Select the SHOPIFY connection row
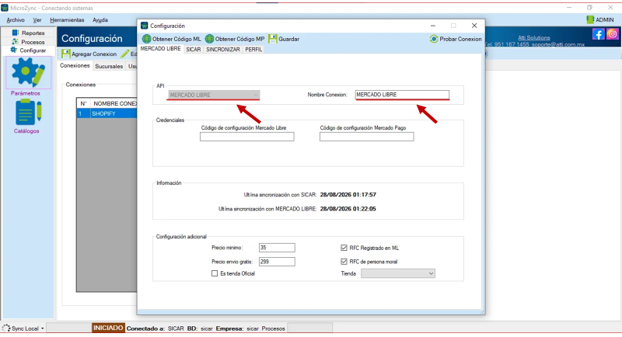622x337 pixels. pos(107,113)
